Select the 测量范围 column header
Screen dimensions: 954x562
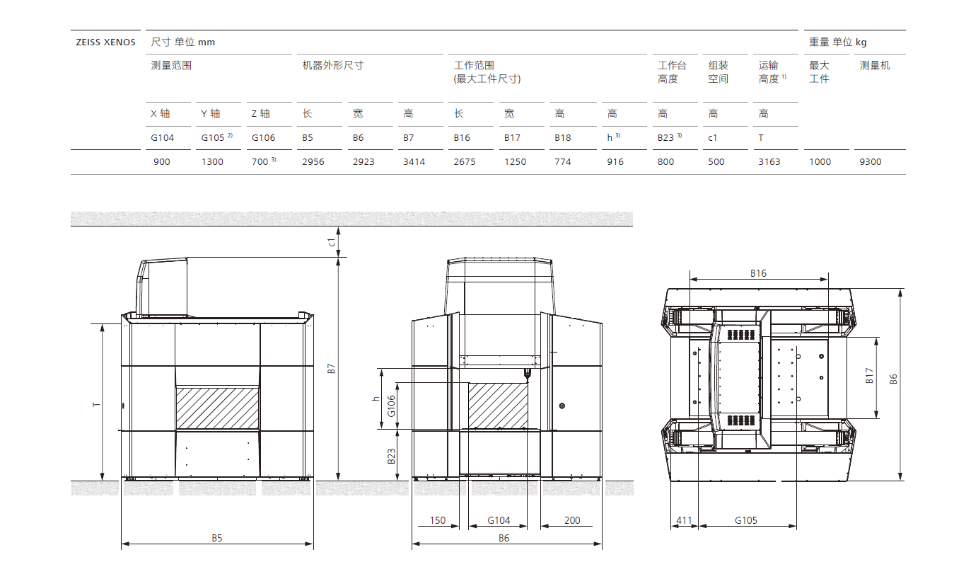[x=171, y=66]
